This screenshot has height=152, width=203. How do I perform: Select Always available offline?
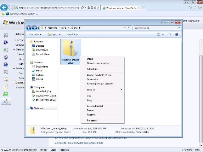click(99, 75)
